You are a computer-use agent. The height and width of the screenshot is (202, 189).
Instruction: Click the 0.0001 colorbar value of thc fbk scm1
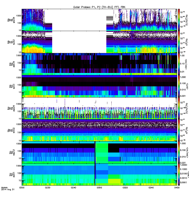pos(183,182)
